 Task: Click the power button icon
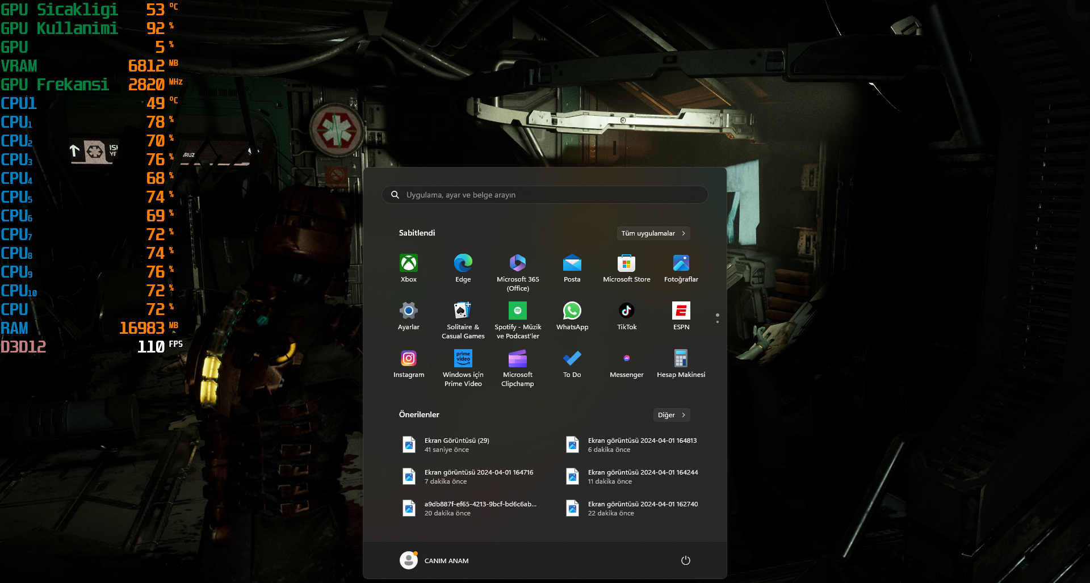pyautogui.click(x=686, y=560)
